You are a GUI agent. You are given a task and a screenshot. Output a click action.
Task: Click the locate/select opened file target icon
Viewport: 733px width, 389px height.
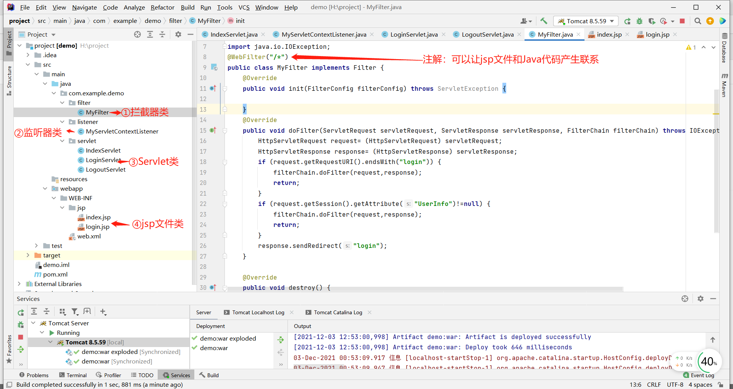point(137,34)
